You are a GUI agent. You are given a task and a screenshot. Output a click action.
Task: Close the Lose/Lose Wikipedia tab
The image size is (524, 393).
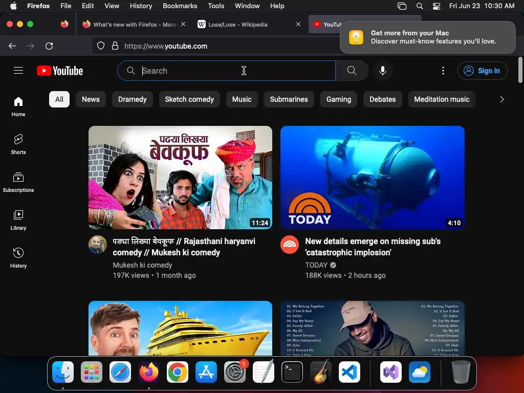[298, 24]
